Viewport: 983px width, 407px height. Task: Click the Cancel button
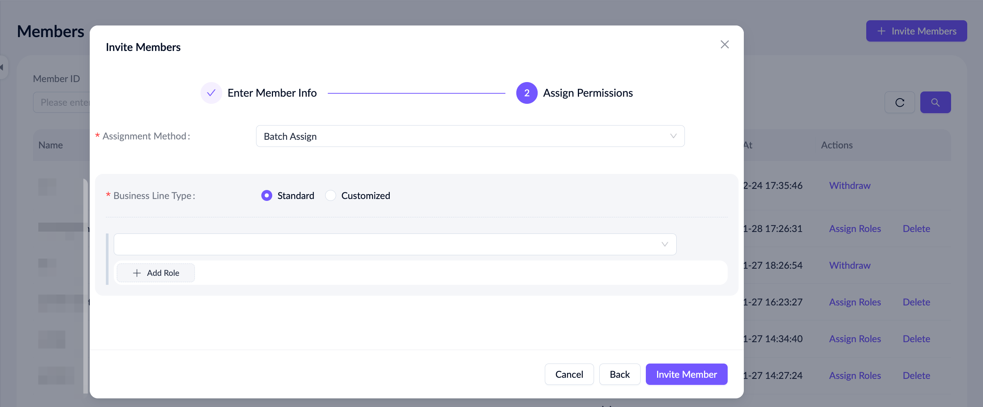click(x=568, y=374)
